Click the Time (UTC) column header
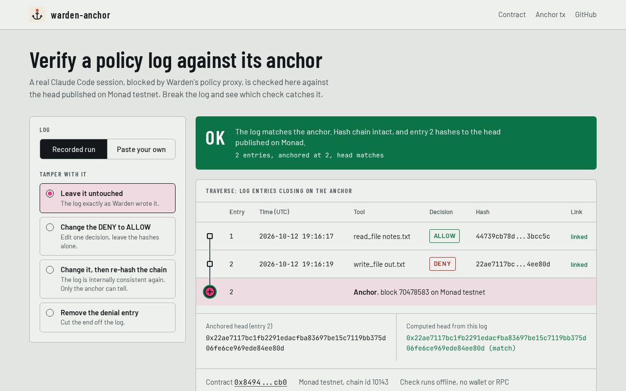This screenshot has height=391, width=626. 274,212
